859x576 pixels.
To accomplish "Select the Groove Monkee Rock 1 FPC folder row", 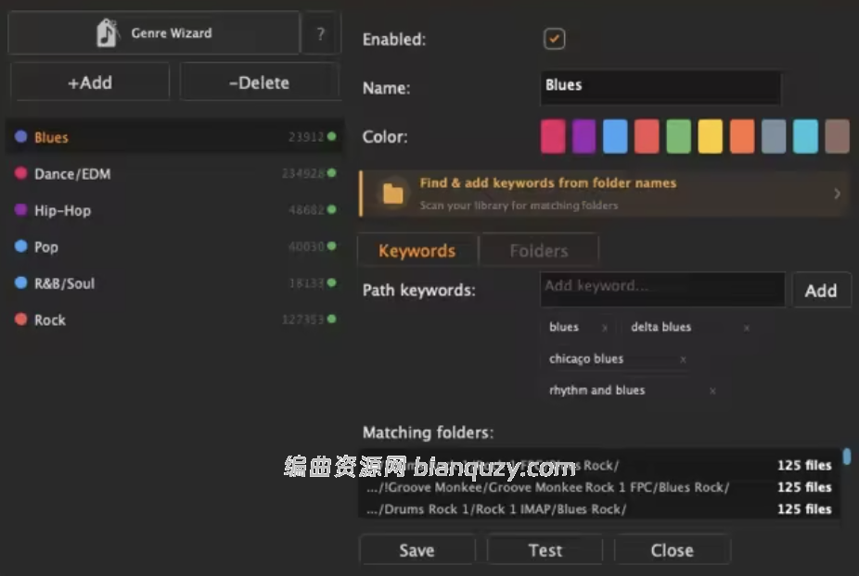I will pos(598,487).
